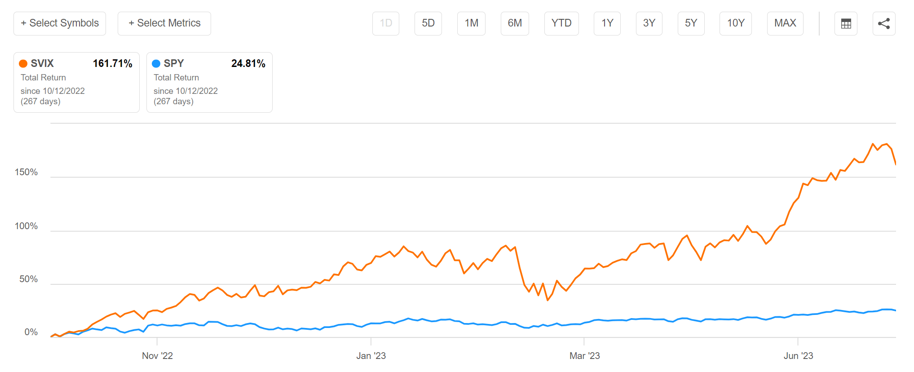Screen dimensions: 914x372
Task: Add a metric via Select Metrics
Action: click(x=164, y=23)
